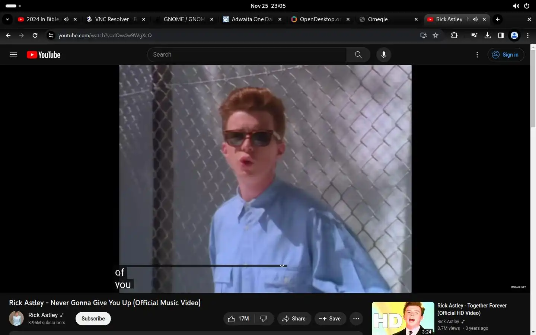Open more actions ellipsis under video

pos(356,319)
